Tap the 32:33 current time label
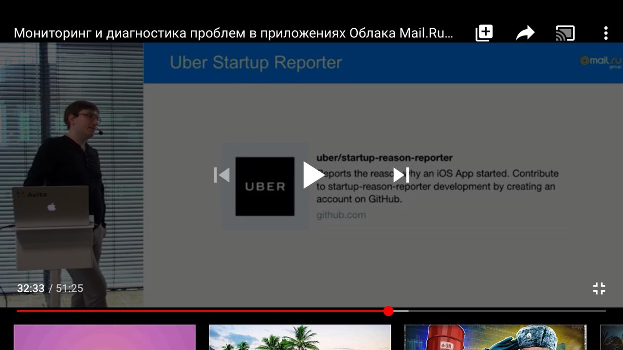 31,288
